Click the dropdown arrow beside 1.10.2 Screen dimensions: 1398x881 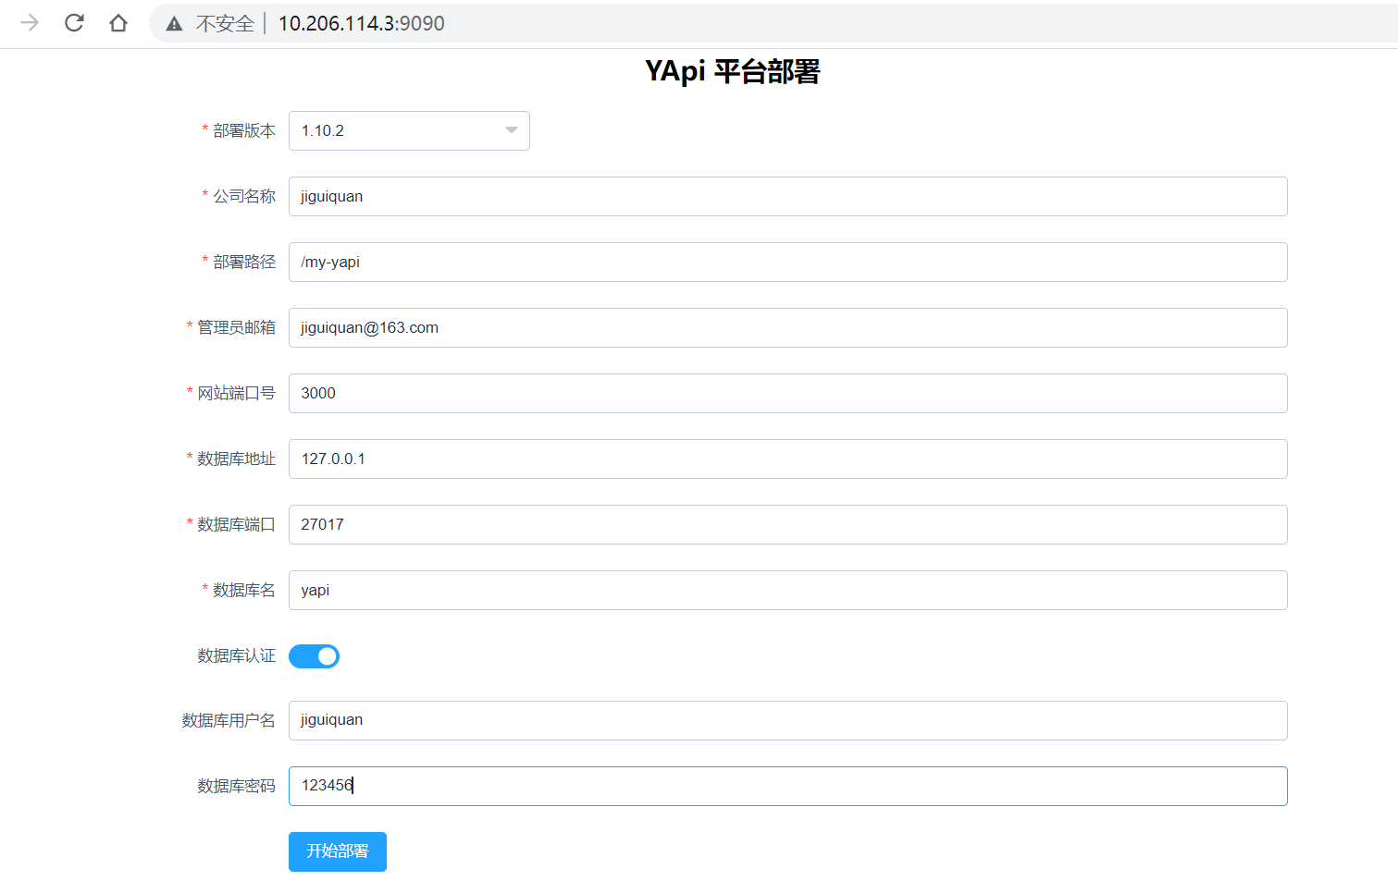[511, 130]
